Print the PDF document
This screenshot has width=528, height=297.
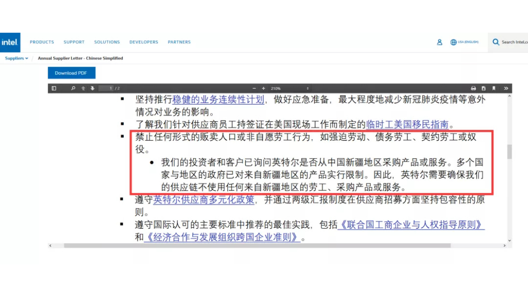coord(473,88)
